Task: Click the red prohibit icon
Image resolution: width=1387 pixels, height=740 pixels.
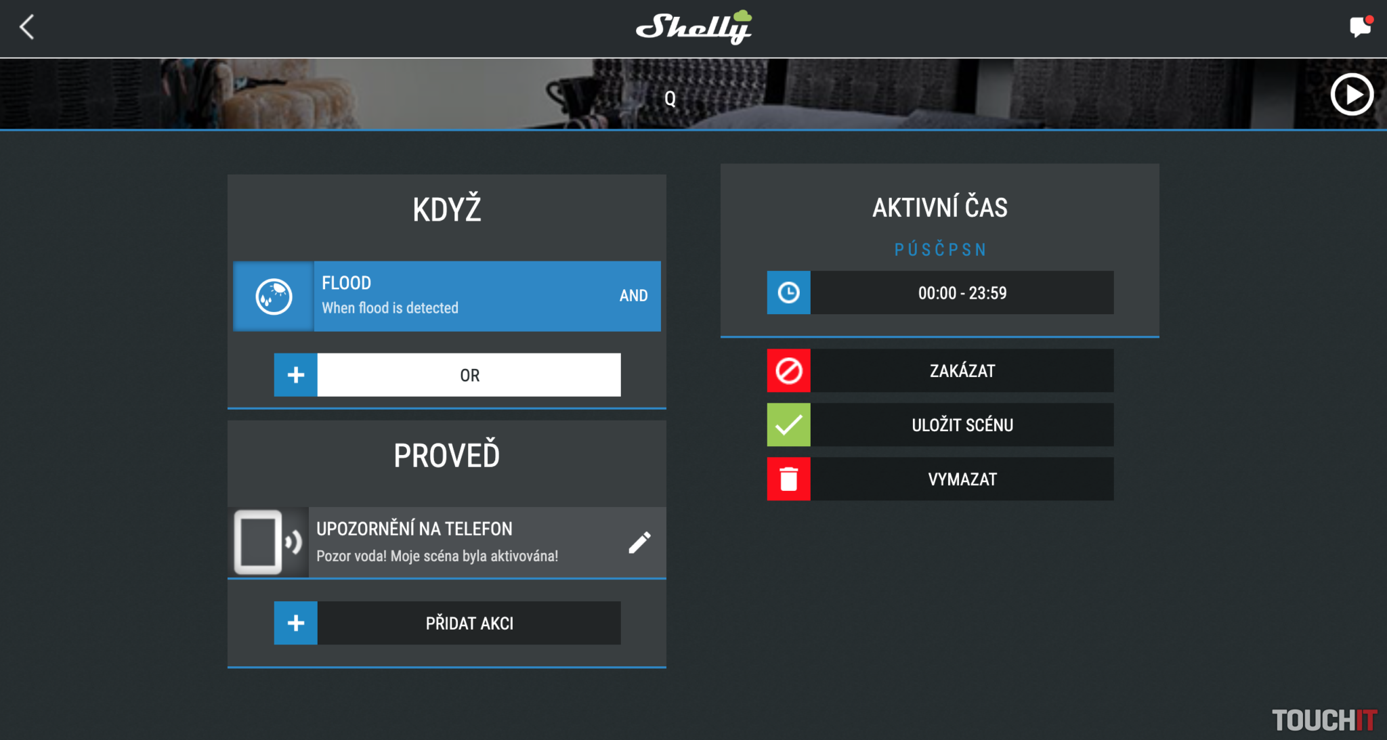Action: point(788,371)
